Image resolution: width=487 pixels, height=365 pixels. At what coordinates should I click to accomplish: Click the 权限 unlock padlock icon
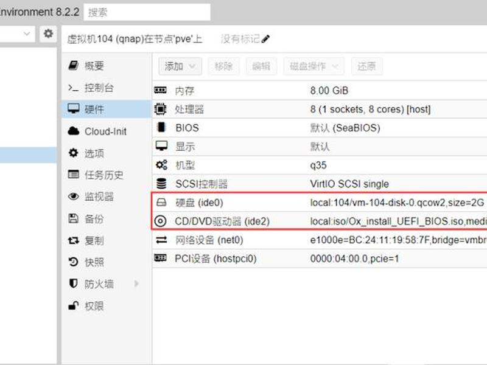[x=73, y=306]
